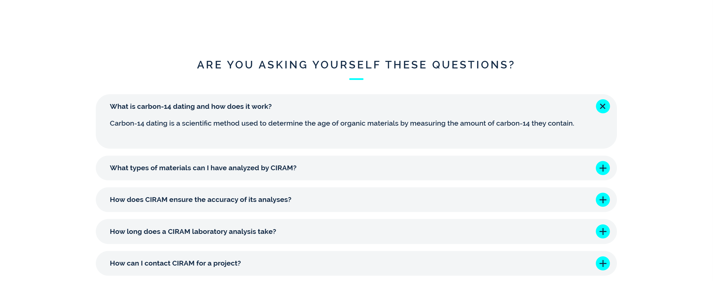Open "How long does a CIRAM laboratory analysis take?"
The image size is (713, 281).
[193, 232]
